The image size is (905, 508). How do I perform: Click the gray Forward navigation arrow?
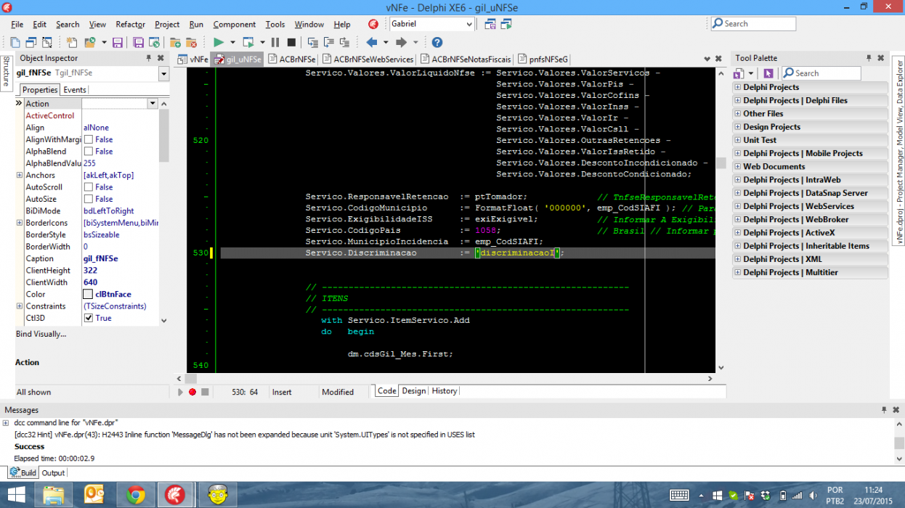tap(400, 43)
